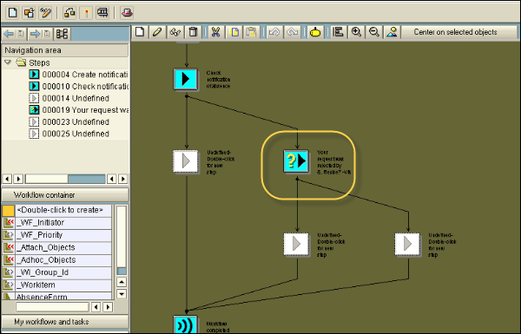Click the scissors Cut icon
The image size is (521, 334).
215,32
